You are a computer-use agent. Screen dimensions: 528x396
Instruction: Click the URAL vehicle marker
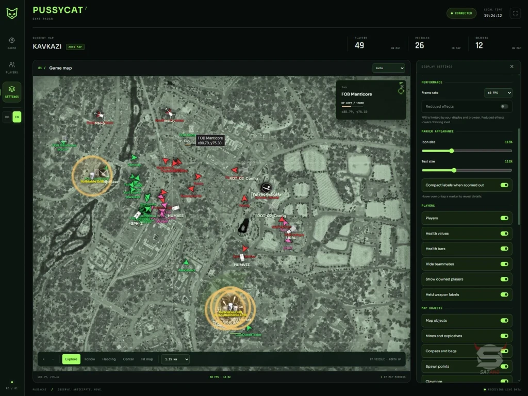292,230
